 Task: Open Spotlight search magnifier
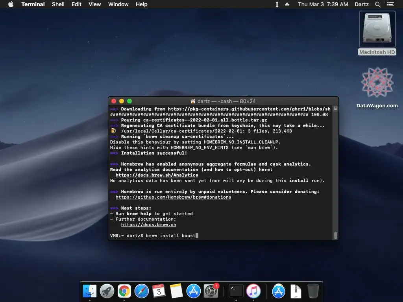click(x=377, y=4)
